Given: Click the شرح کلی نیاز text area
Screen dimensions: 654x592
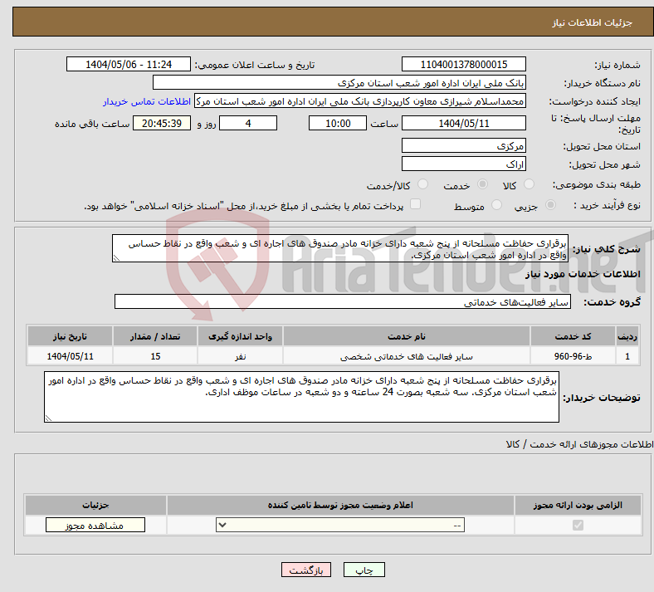Looking at the screenshot, I should pyautogui.click(x=340, y=248).
